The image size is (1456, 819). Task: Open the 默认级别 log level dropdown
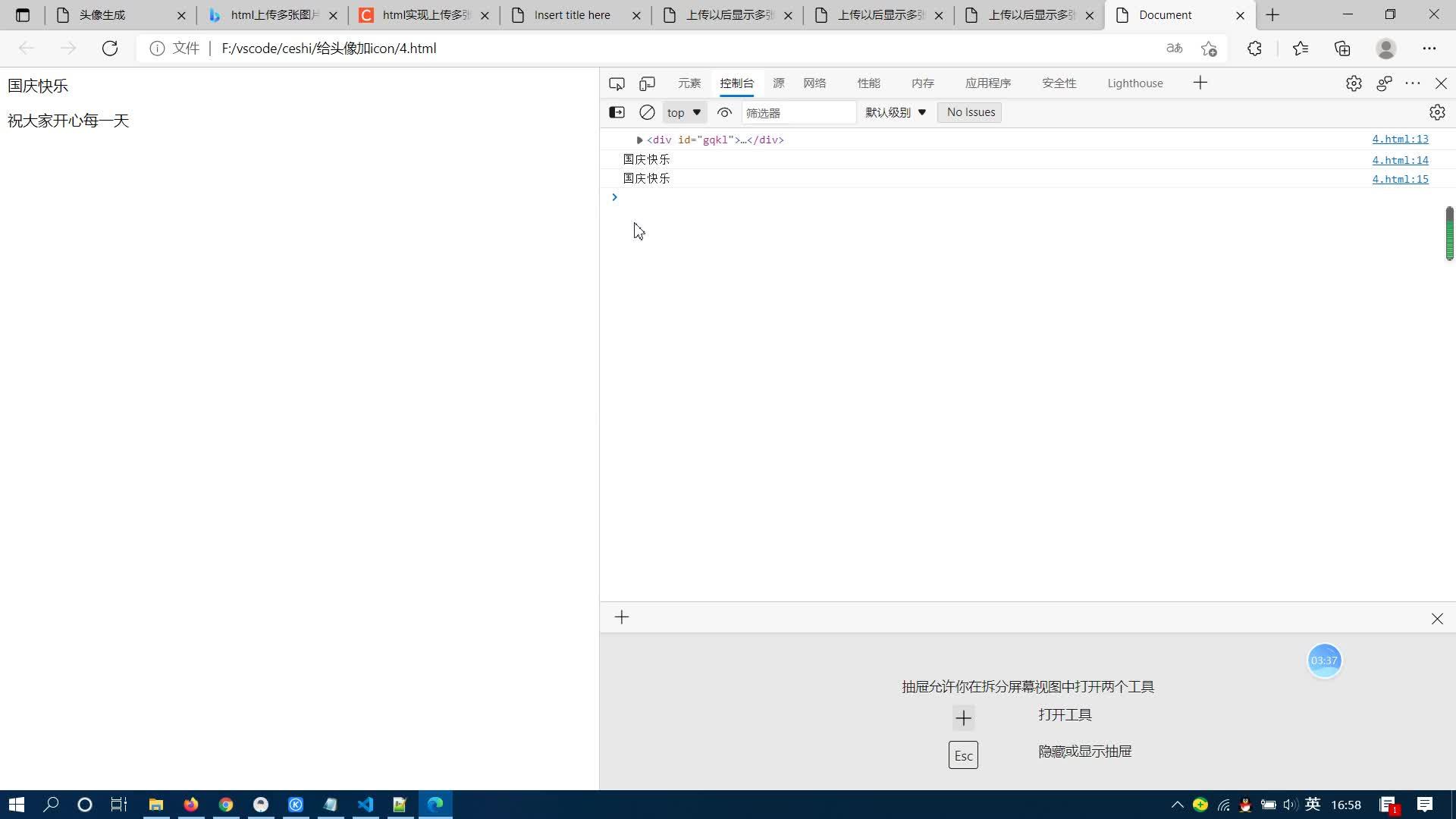pyautogui.click(x=896, y=112)
